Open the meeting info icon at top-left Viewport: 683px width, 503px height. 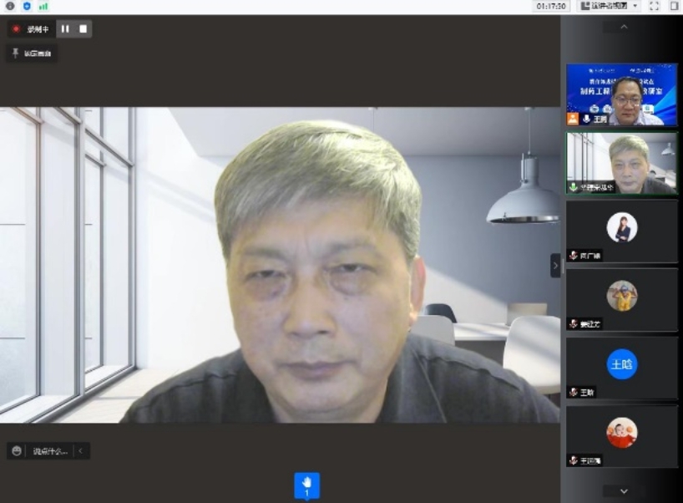[10, 6]
